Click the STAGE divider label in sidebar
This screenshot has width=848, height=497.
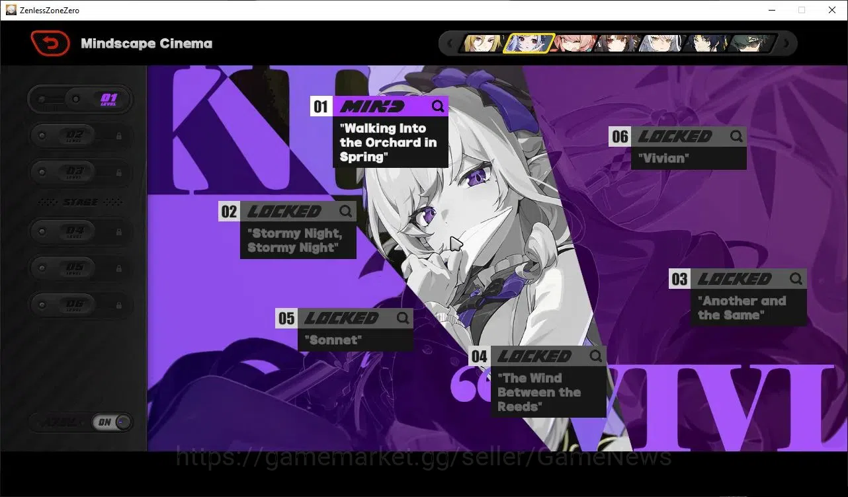coord(80,202)
